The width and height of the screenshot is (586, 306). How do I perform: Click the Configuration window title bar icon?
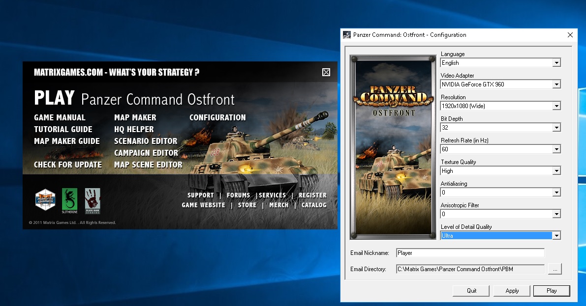347,35
